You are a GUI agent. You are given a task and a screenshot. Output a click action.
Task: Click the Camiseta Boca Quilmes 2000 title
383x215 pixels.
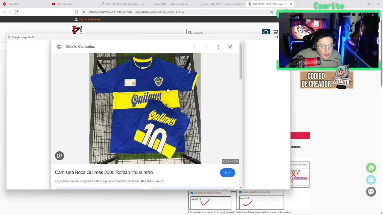pyautogui.click(x=104, y=172)
